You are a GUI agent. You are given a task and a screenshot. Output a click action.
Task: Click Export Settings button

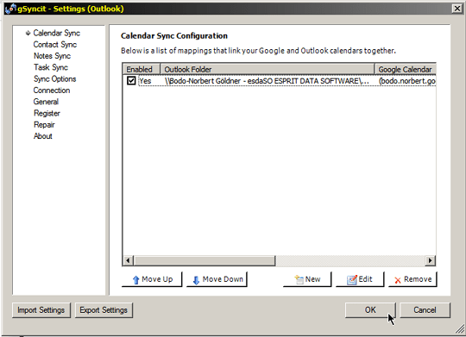pyautogui.click(x=104, y=310)
